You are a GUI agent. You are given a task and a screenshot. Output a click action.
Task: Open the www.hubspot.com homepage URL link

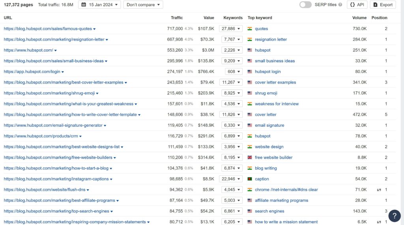[x=28, y=50]
